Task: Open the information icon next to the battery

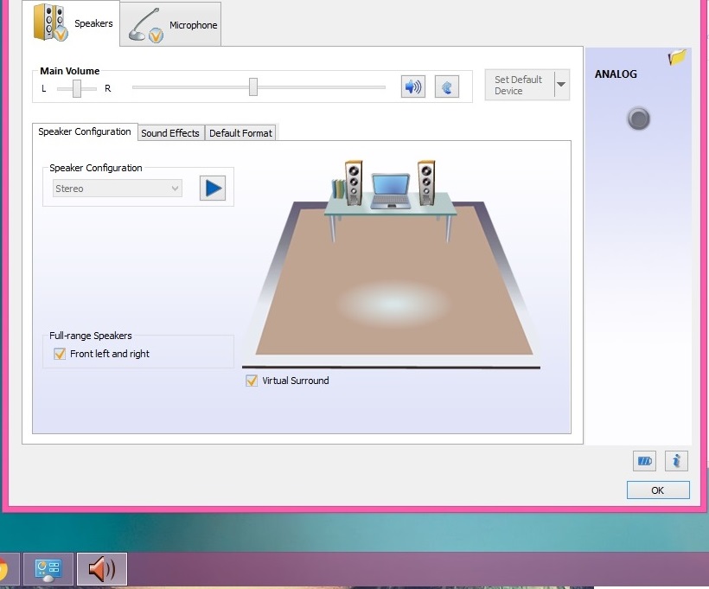Action: [x=676, y=461]
